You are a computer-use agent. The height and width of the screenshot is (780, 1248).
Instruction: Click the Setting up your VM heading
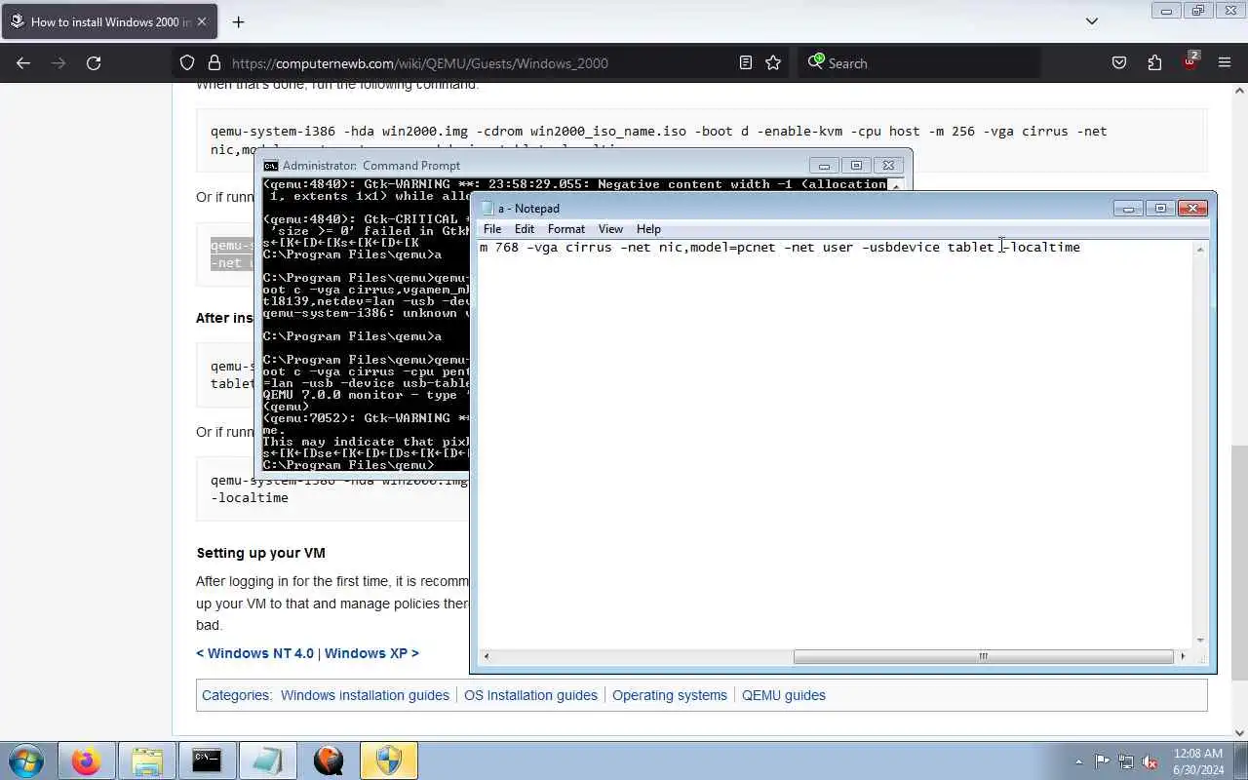[261, 553]
